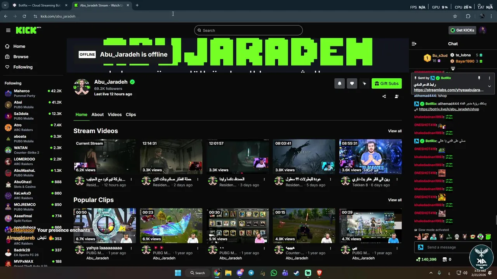Screen dimensions: 497x279
Task: Reload the page
Action: (x=24, y=16)
